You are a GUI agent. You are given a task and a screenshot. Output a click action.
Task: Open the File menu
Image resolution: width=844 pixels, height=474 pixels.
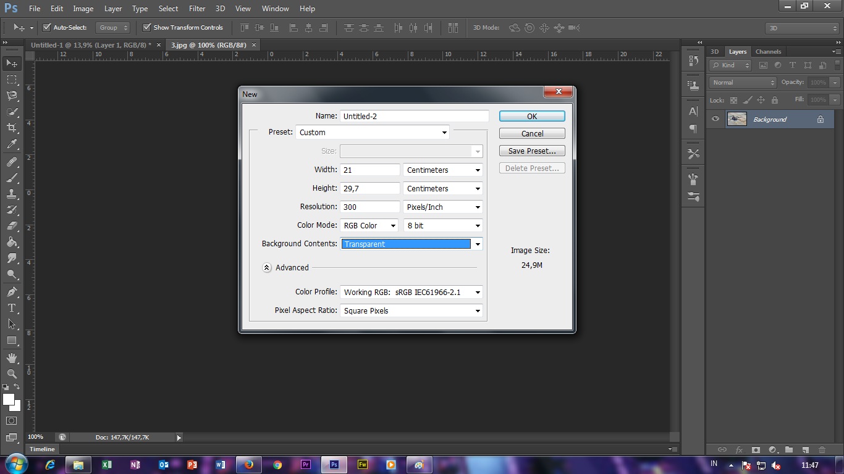click(34, 9)
